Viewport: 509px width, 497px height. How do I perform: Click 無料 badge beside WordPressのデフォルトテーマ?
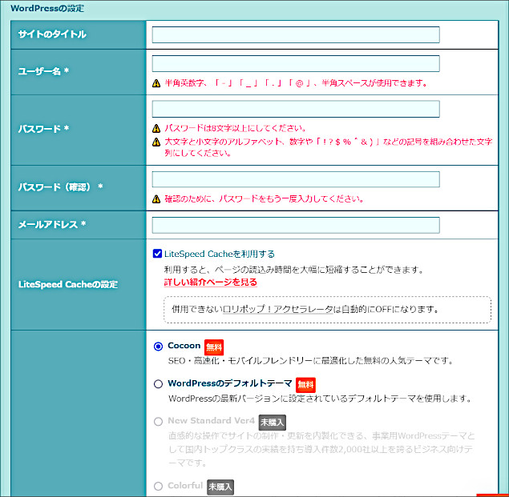[305, 385]
